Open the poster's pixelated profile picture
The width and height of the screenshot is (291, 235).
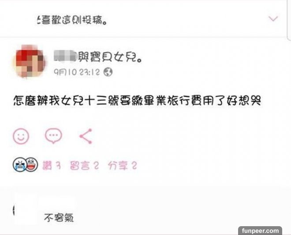[x=29, y=61]
